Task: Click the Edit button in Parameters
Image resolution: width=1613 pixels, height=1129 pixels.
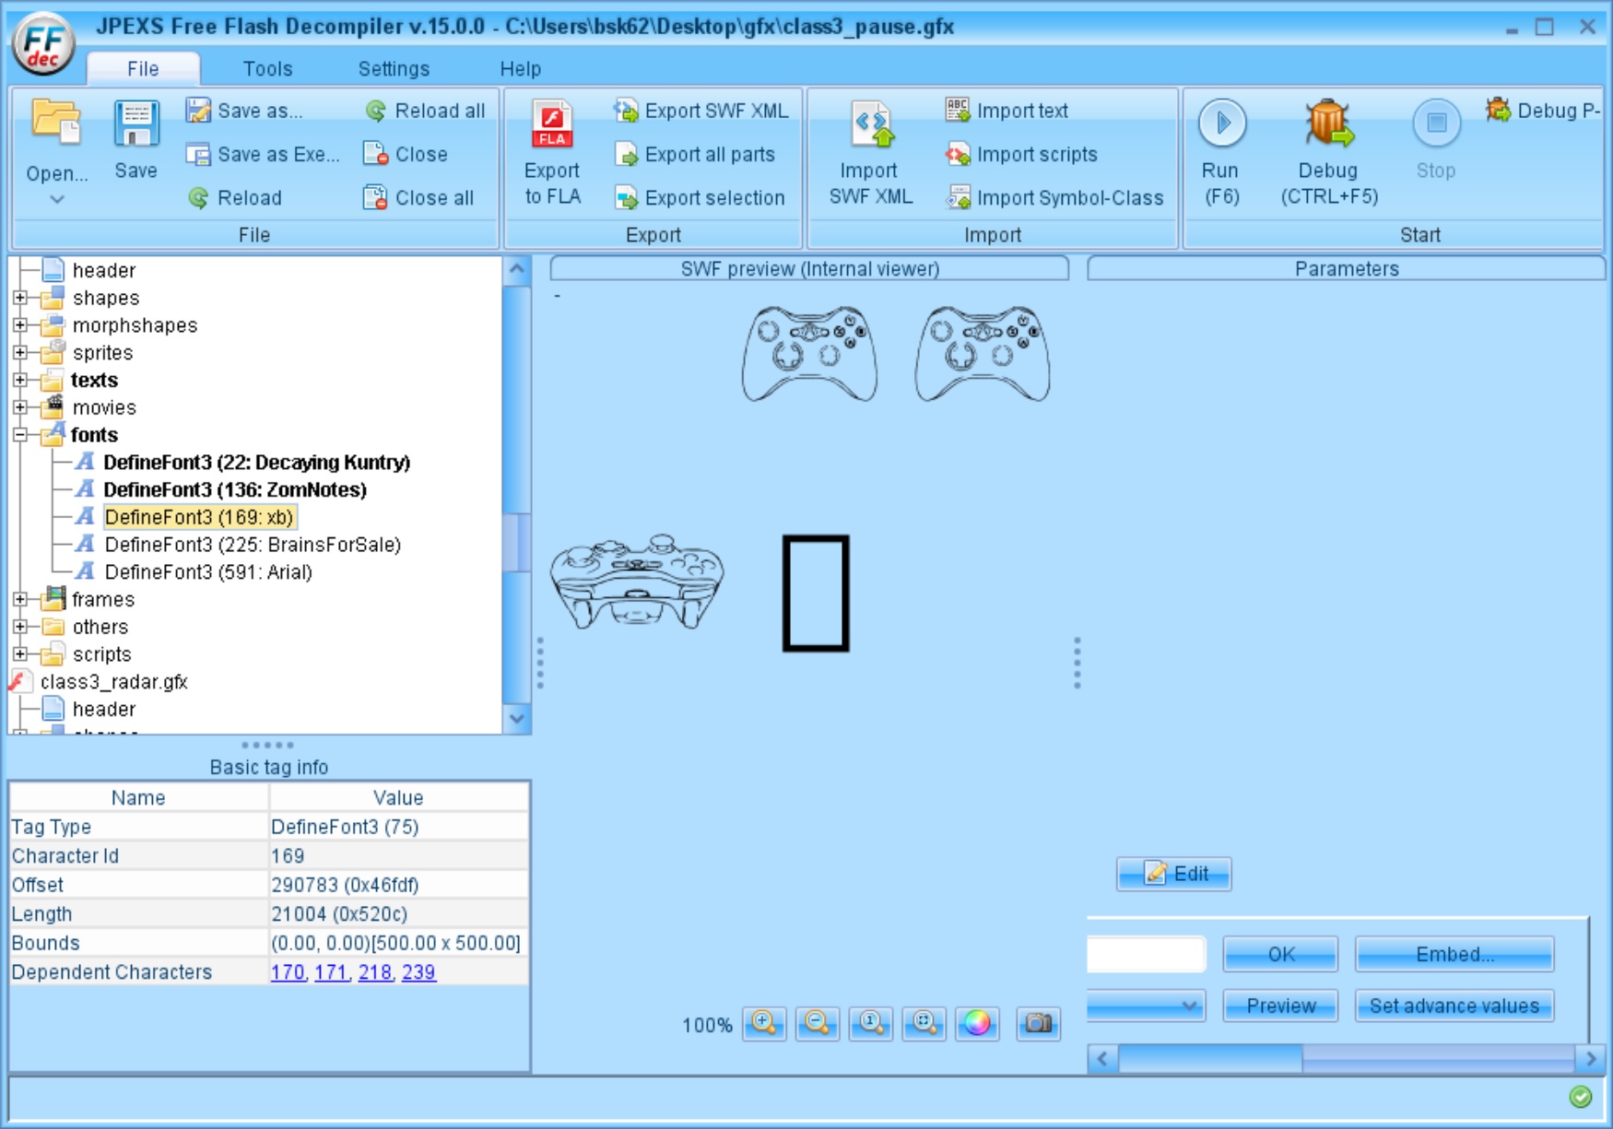Action: tap(1174, 874)
